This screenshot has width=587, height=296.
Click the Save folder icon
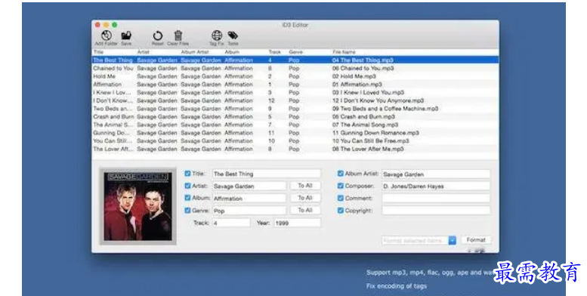[x=126, y=35]
